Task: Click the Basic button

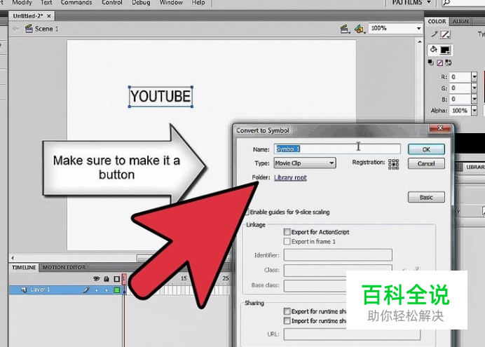Action: [426, 197]
